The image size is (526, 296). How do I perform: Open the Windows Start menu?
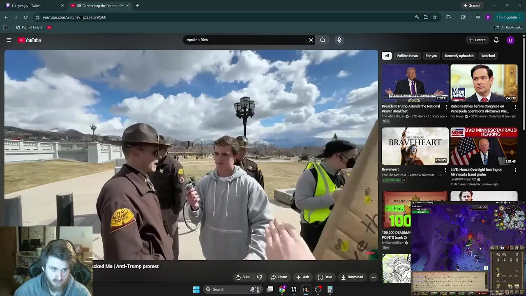click(196, 289)
